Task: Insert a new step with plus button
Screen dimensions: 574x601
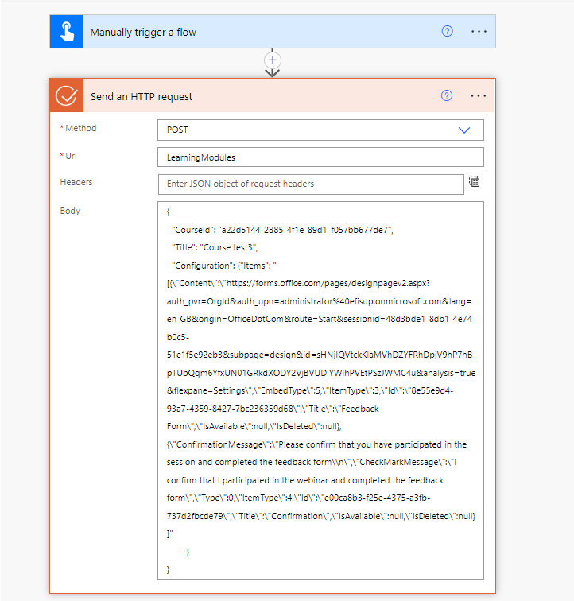Action: 273,60
